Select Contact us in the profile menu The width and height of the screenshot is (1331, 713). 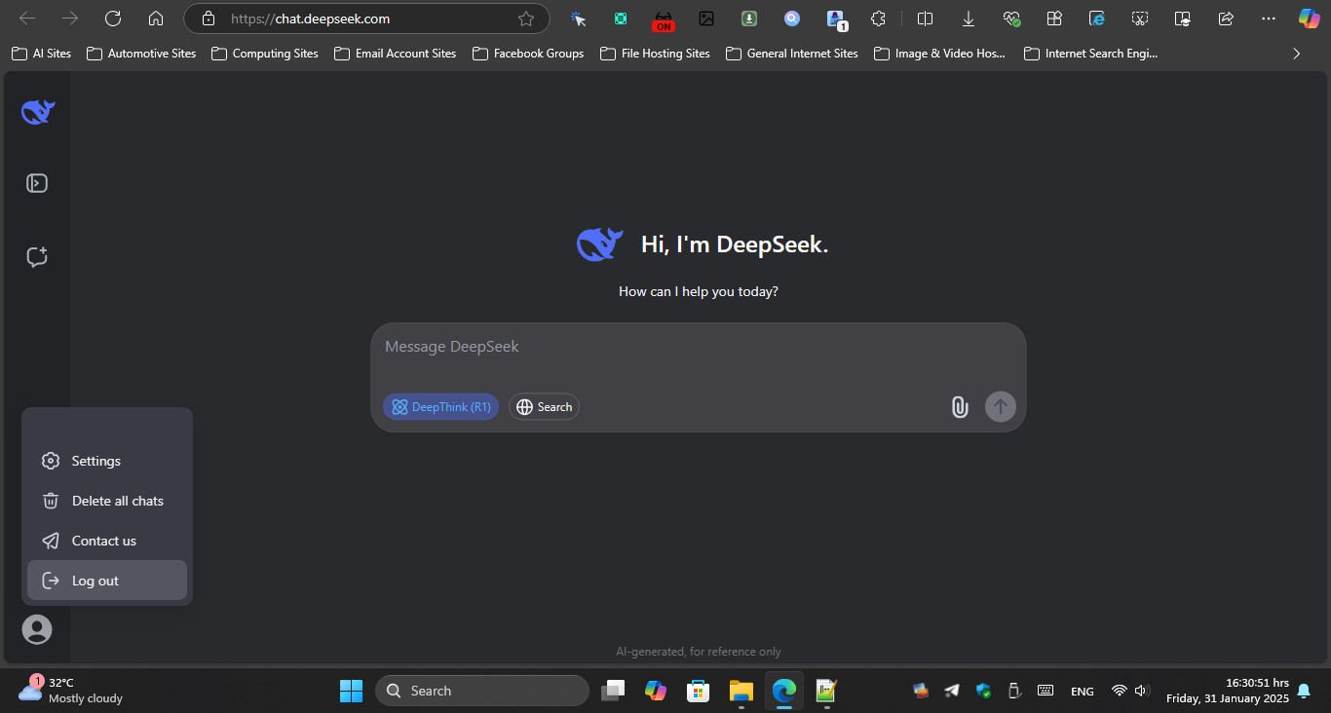[x=107, y=541]
